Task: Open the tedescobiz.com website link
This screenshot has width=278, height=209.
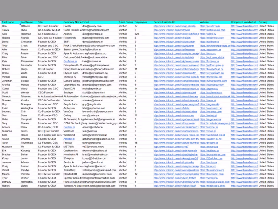Action: (x=212, y=186)
